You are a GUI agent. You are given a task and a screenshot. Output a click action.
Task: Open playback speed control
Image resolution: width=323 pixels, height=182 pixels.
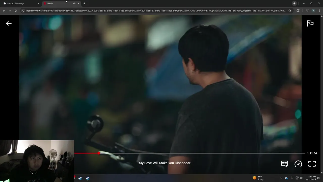pos(298,164)
